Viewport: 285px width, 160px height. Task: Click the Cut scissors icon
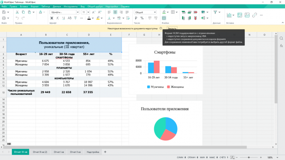tap(17, 12)
